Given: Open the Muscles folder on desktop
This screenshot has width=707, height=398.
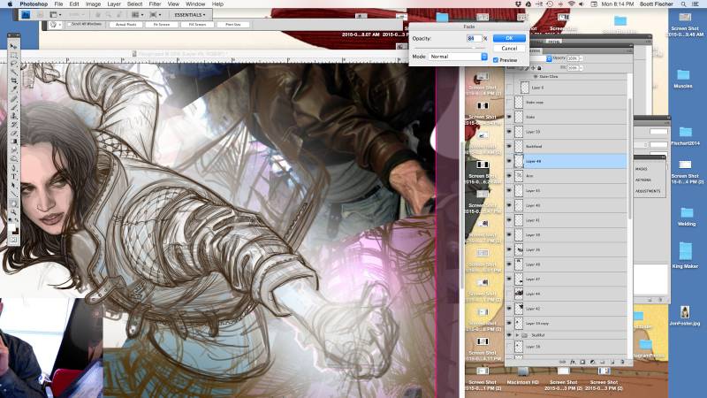Looking at the screenshot, I should pos(683,78).
